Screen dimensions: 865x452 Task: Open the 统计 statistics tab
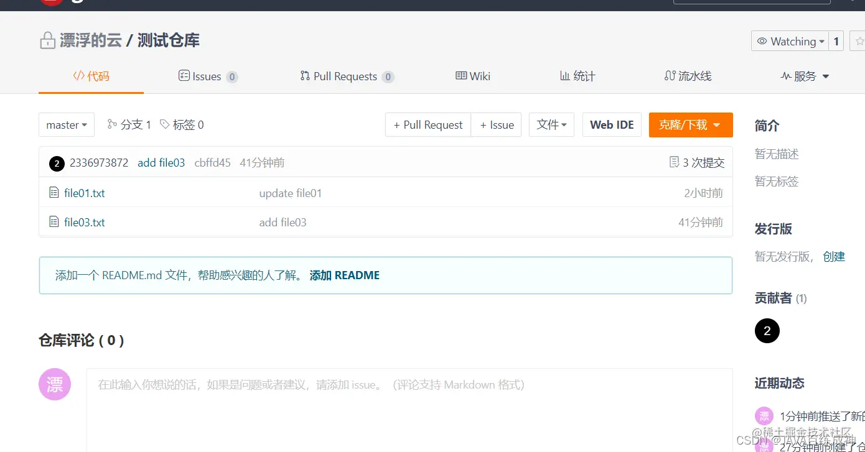577,76
